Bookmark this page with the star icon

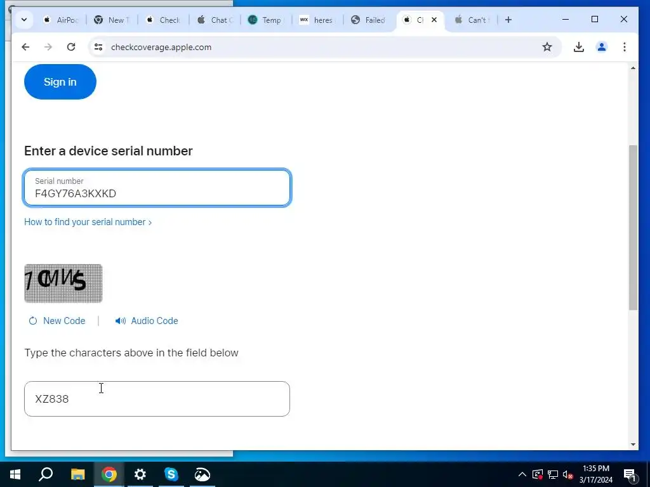[x=547, y=47]
